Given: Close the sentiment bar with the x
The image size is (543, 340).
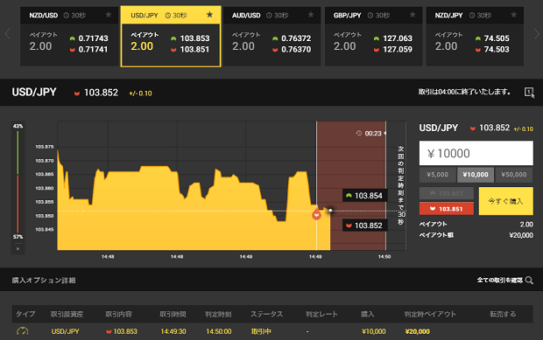Looking at the screenshot, I should click(18, 249).
